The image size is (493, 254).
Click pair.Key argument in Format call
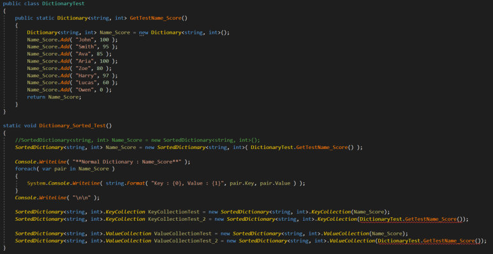[242, 183]
